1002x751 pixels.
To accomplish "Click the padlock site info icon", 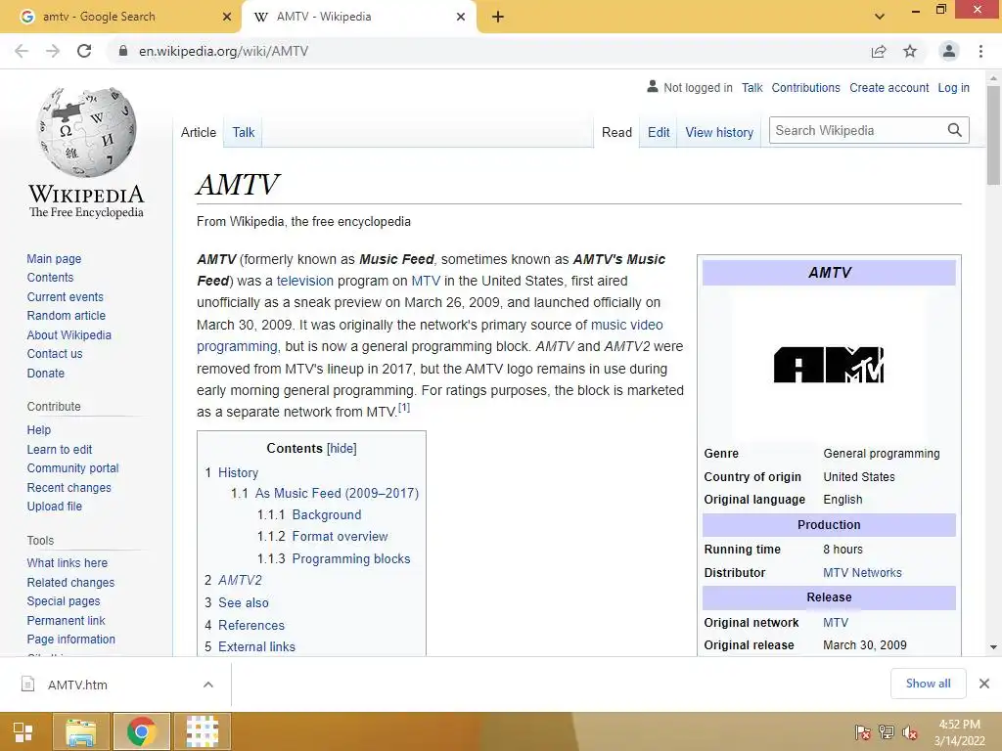I will [123, 51].
